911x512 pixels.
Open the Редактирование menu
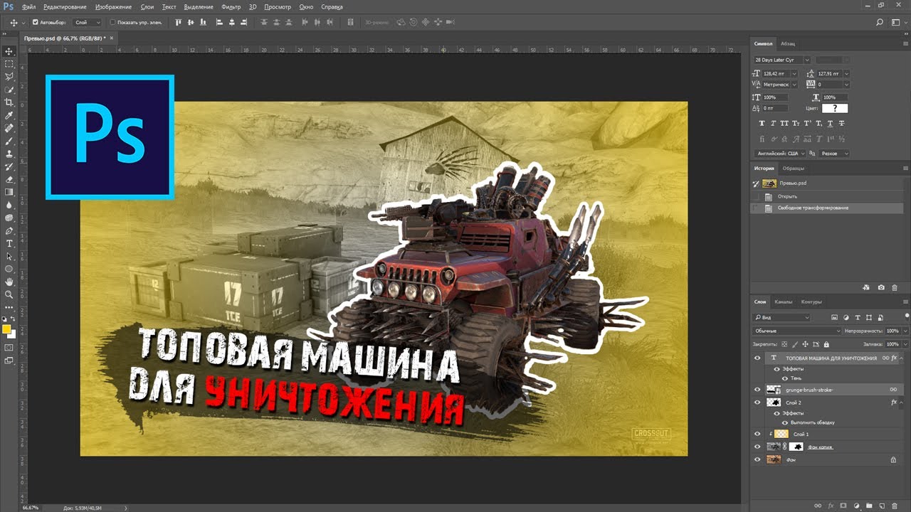click(65, 6)
